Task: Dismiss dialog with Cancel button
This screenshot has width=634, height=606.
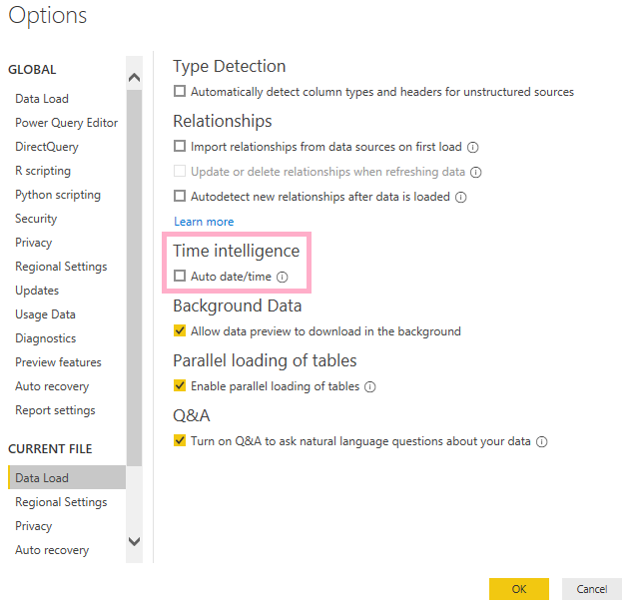Action: (x=591, y=589)
